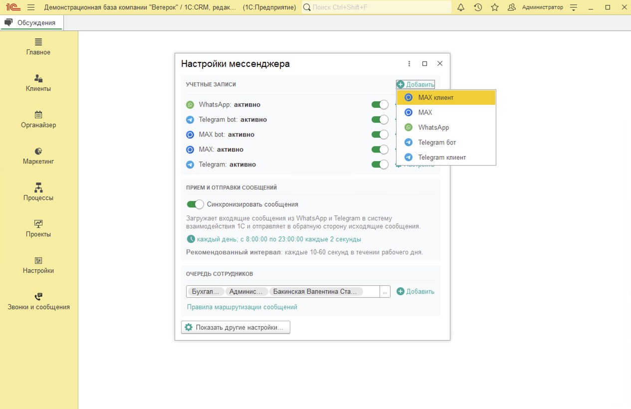Click the Администратор user name
Image resolution: width=631 pixels, height=409 pixels.
tap(543, 7)
